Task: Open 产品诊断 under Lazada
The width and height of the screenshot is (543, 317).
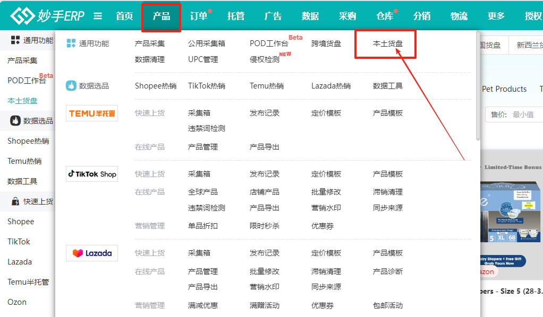Action: [388, 271]
